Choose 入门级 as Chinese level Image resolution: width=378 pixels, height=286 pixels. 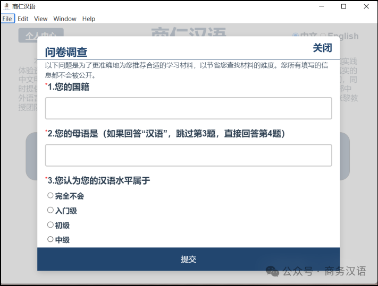pyautogui.click(x=51, y=211)
